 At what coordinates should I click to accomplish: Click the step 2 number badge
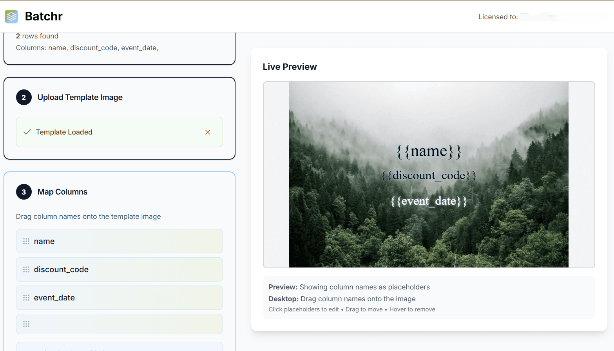[24, 98]
